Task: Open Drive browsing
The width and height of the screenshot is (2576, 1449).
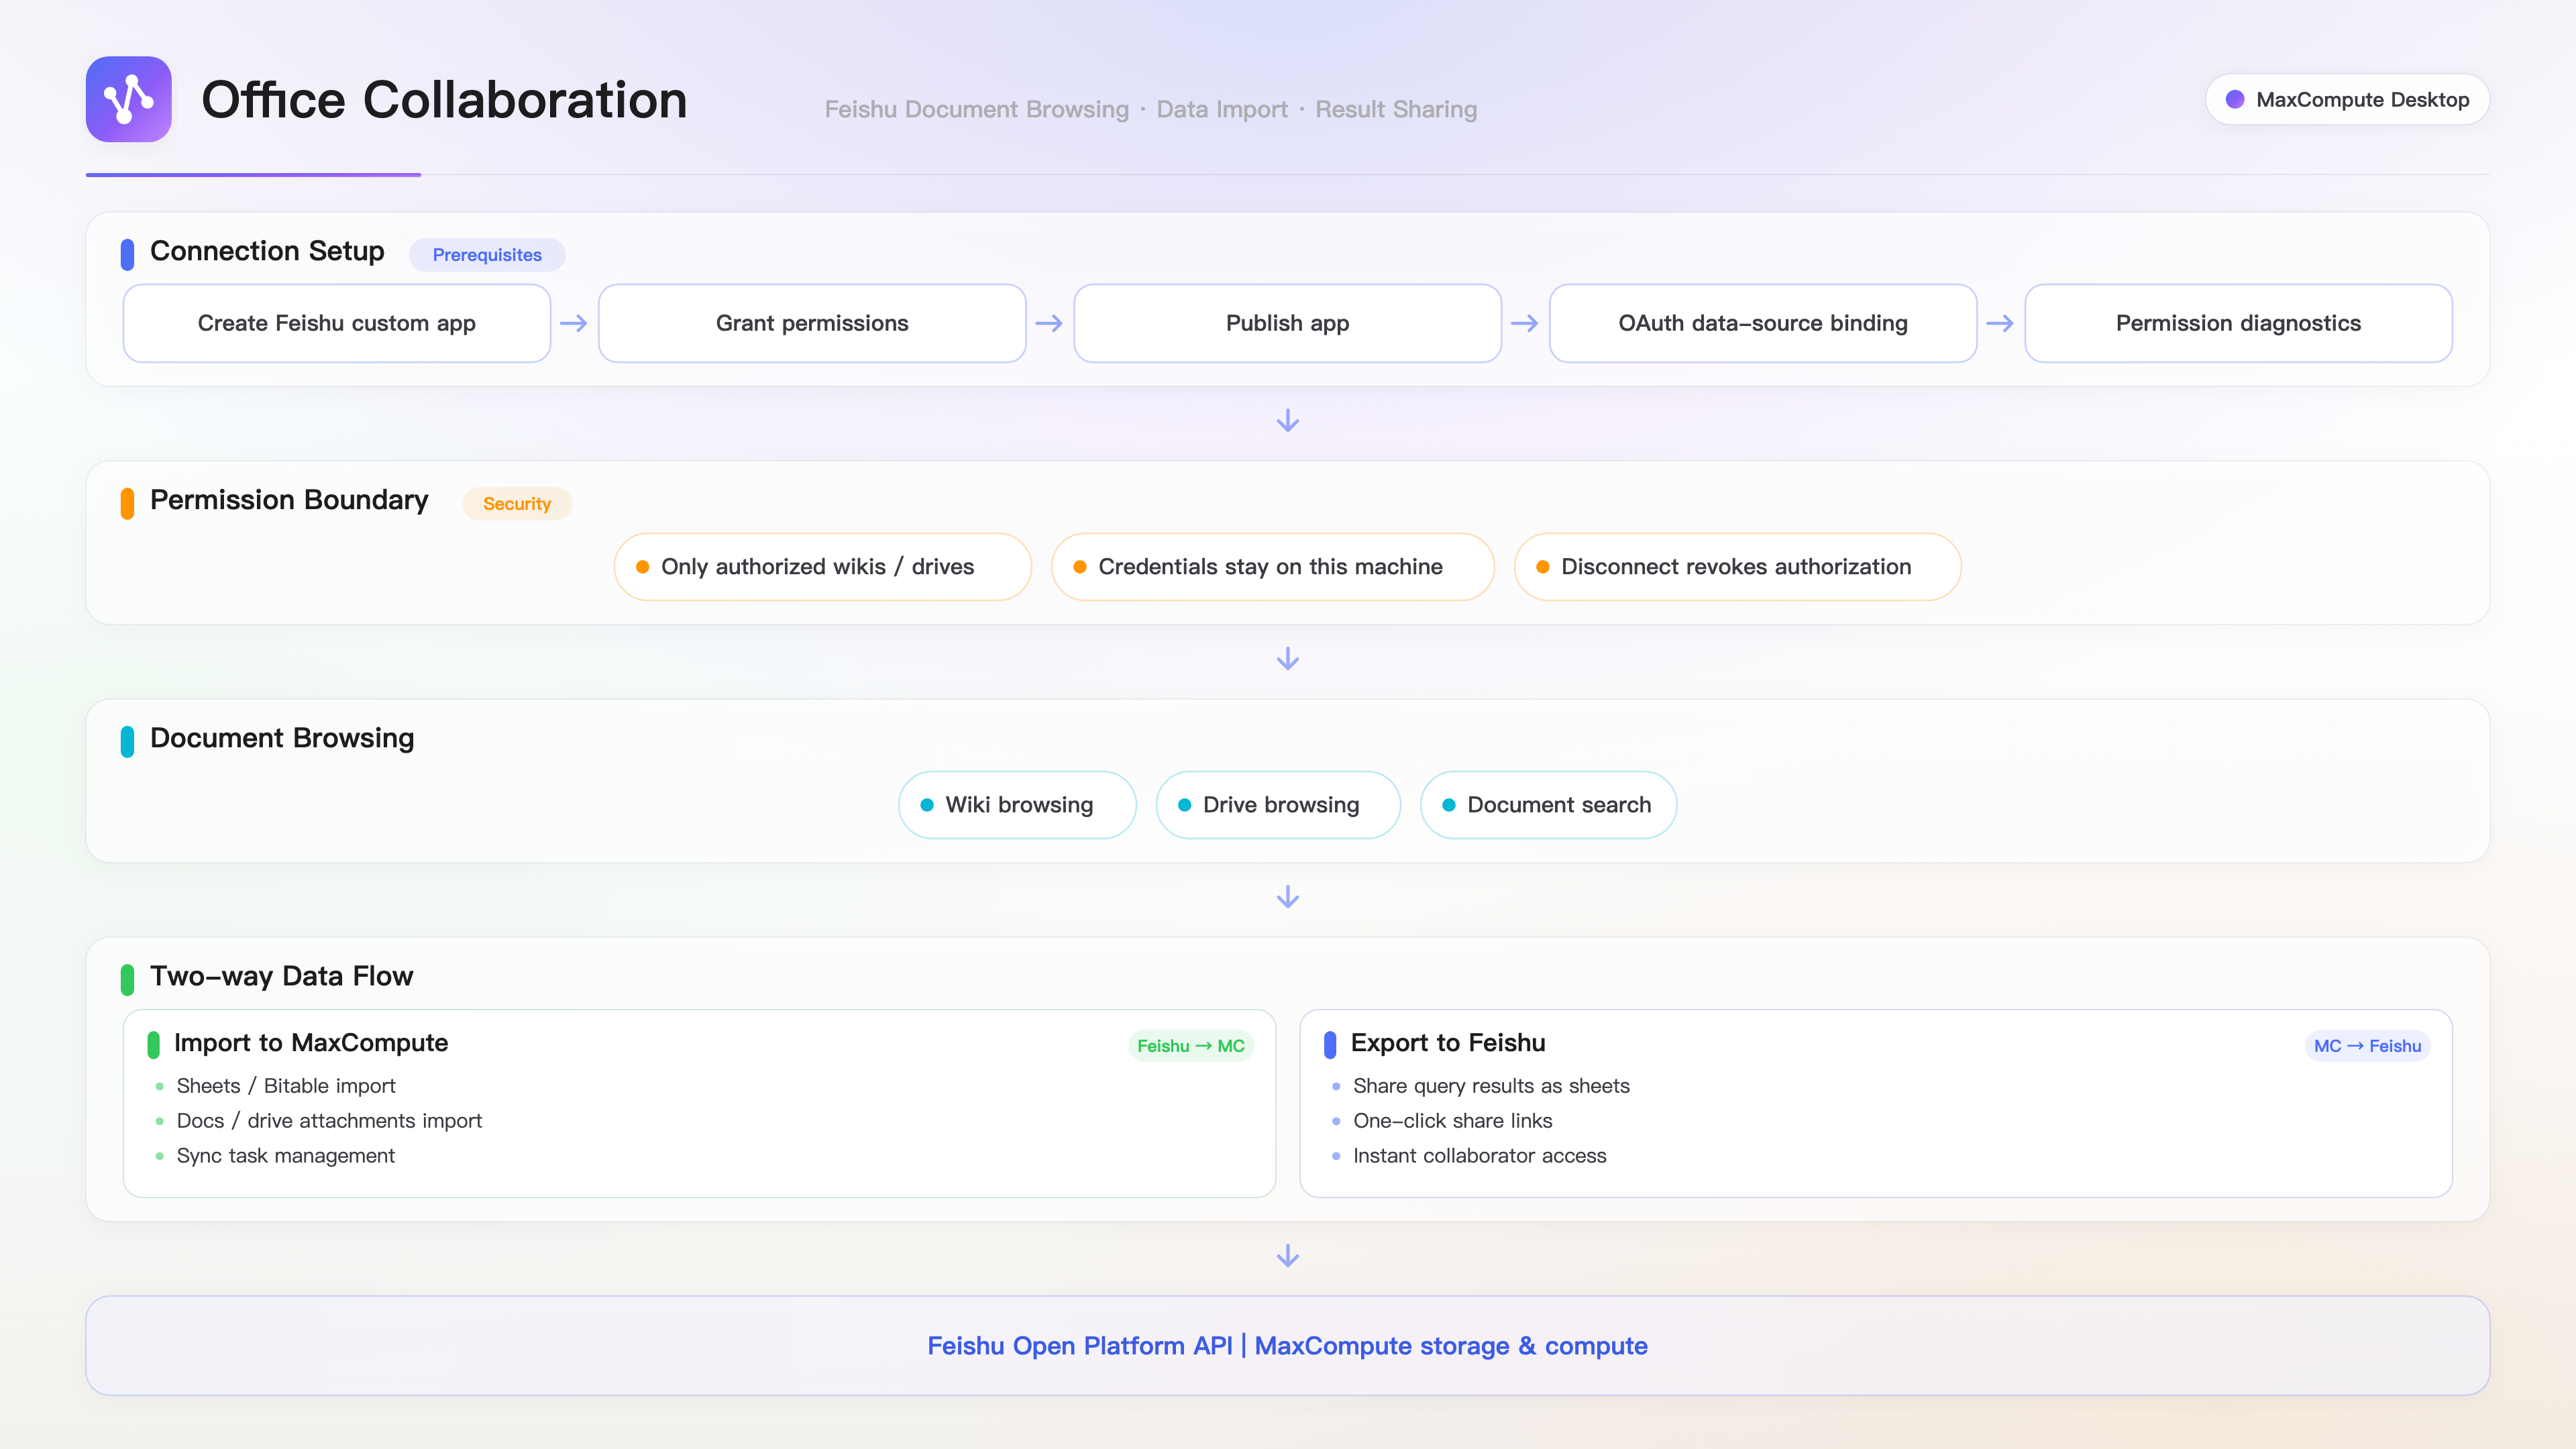Action: (1278, 805)
